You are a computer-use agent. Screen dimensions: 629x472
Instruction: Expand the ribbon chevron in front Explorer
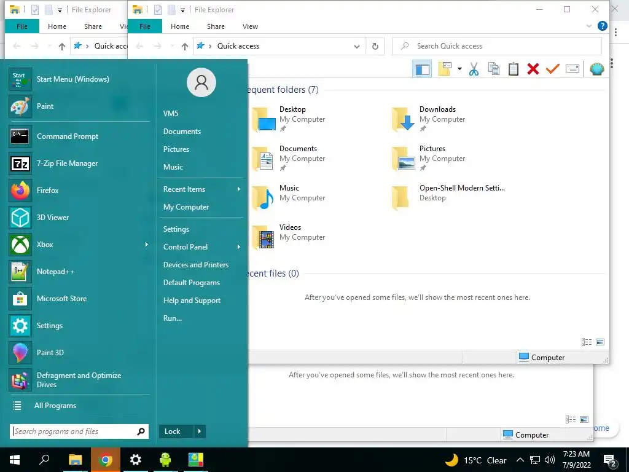(589, 26)
